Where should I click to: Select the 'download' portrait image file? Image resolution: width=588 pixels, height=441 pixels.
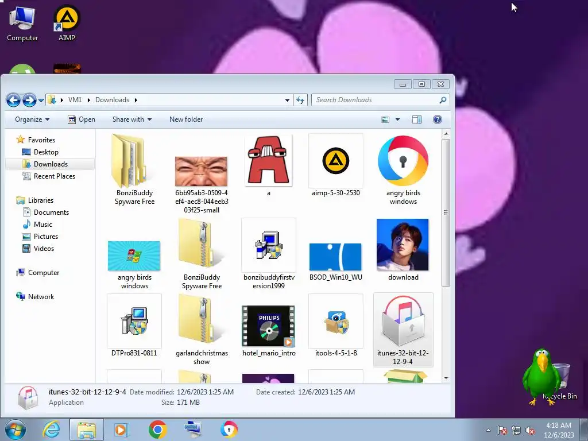pyautogui.click(x=403, y=245)
